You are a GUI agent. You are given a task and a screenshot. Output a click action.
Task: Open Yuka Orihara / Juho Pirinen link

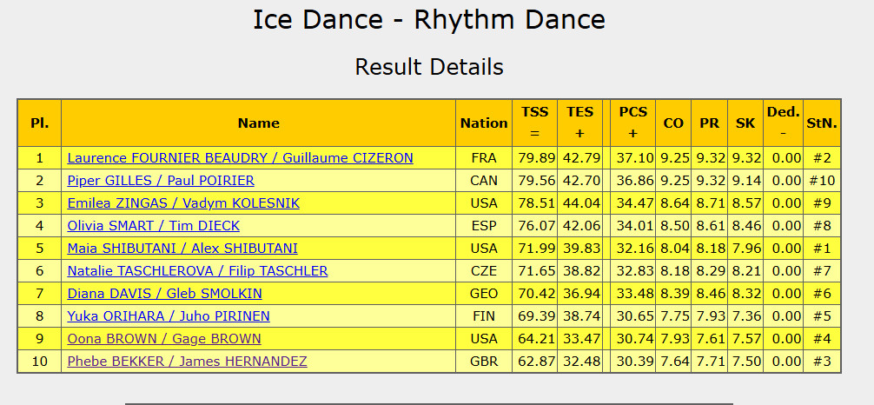pyautogui.click(x=169, y=316)
